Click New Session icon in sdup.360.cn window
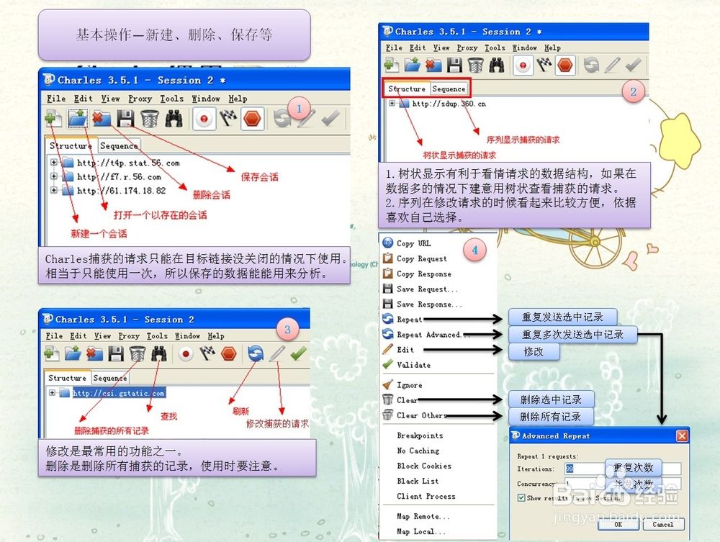 point(391,66)
